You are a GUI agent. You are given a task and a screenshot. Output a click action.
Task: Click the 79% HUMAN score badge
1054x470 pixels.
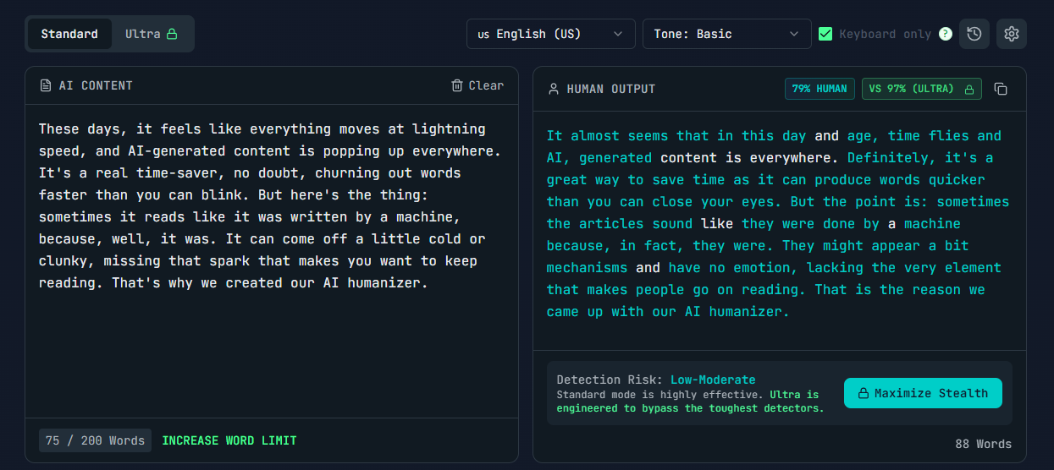(819, 89)
